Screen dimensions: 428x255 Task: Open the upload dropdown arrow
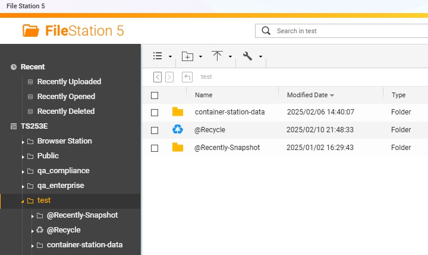[x=231, y=57]
